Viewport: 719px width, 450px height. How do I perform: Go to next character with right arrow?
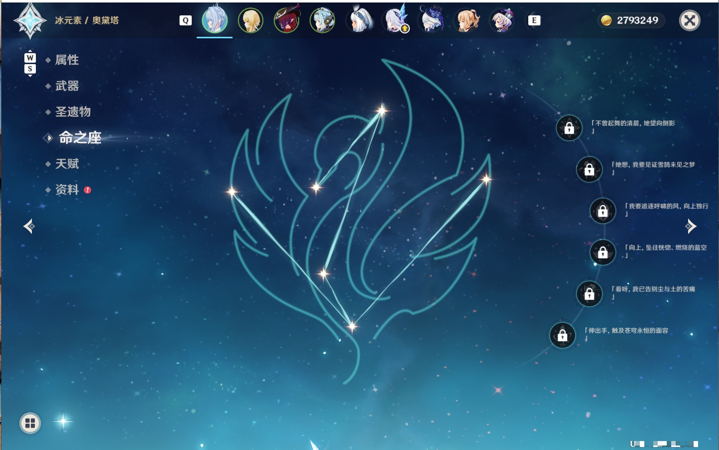[x=691, y=226]
